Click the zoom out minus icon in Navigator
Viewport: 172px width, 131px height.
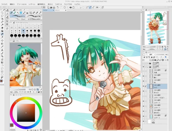(x=157, y=47)
